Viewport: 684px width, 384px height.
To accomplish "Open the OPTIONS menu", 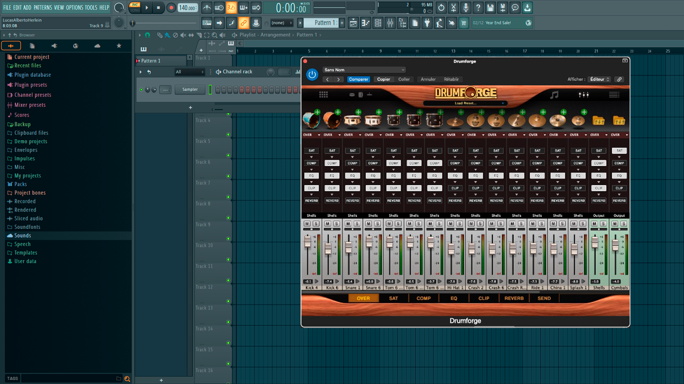I will (x=75, y=7).
